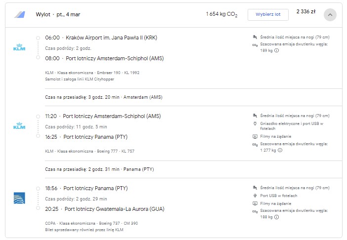Viewport: 347px width, 240px height.
Task: Click the on-demand video icon on the Boeing 777 flight
Action: (x=255, y=137)
